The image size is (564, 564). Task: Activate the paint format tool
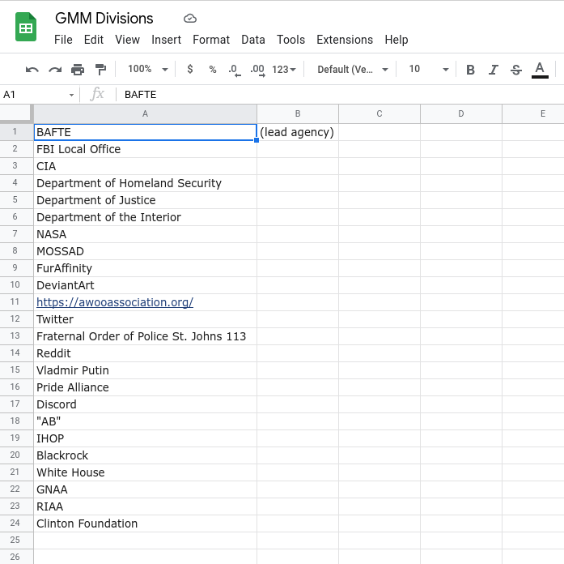click(100, 69)
